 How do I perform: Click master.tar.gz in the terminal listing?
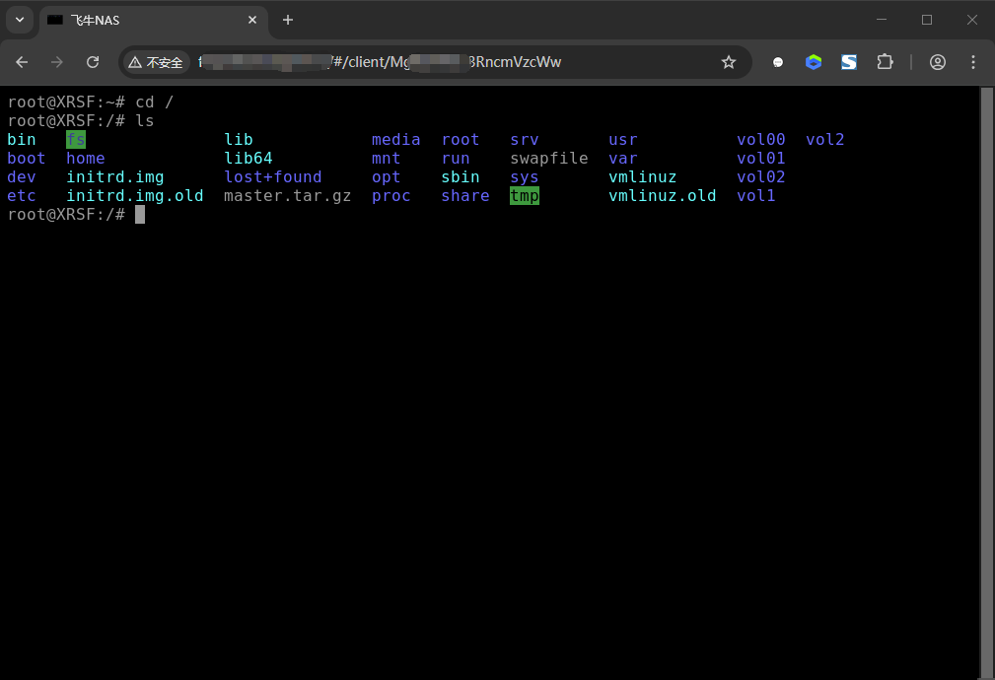coord(287,195)
